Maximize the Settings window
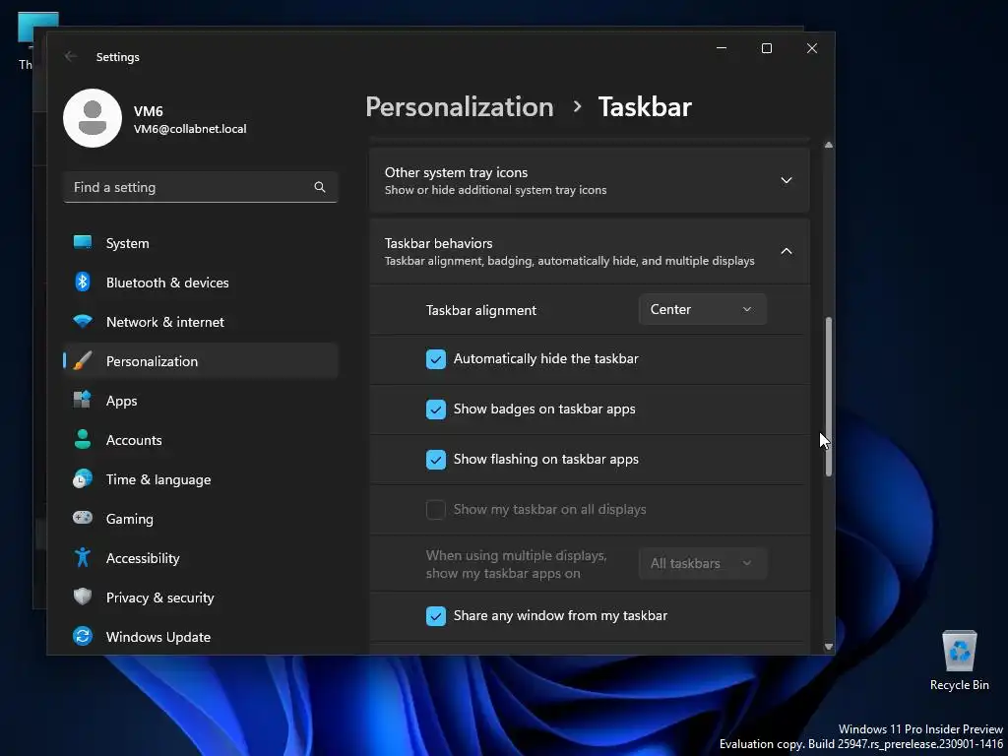Screen dimensions: 1008x756 [x=766, y=48]
